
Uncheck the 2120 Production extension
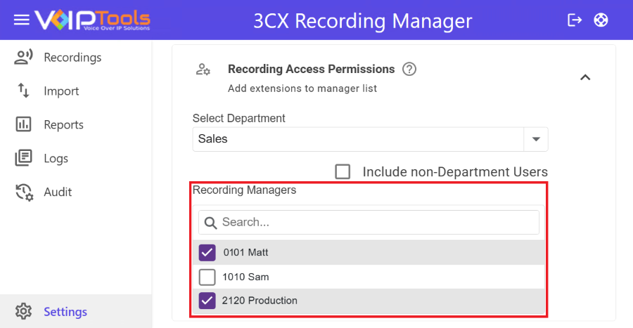tap(207, 301)
